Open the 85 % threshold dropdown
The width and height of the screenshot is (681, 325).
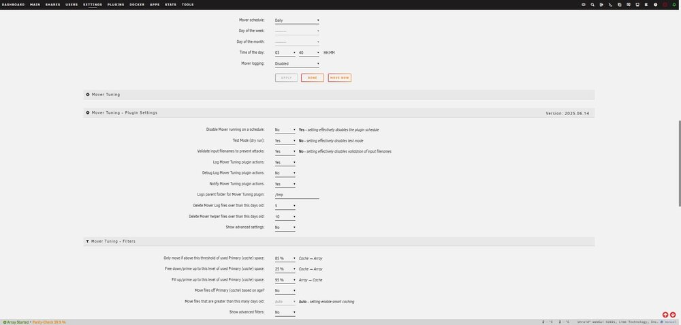pos(285,258)
